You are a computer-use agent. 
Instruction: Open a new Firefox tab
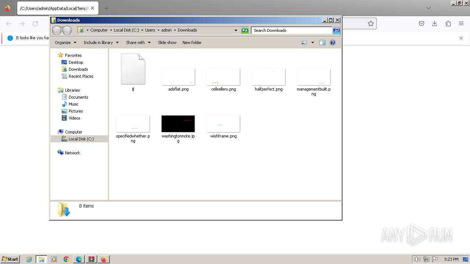click(x=106, y=8)
